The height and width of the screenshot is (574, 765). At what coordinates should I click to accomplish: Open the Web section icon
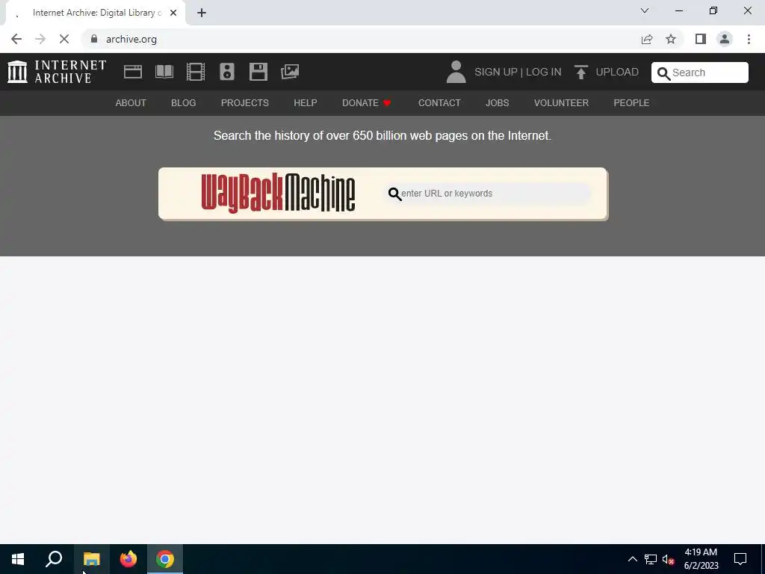tap(133, 72)
